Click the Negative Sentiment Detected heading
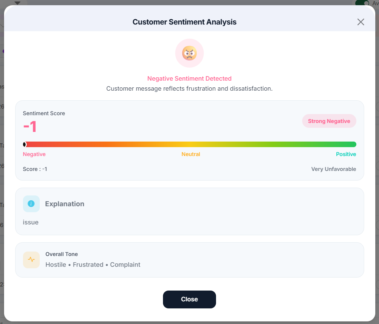The height and width of the screenshot is (324, 379). point(189,79)
